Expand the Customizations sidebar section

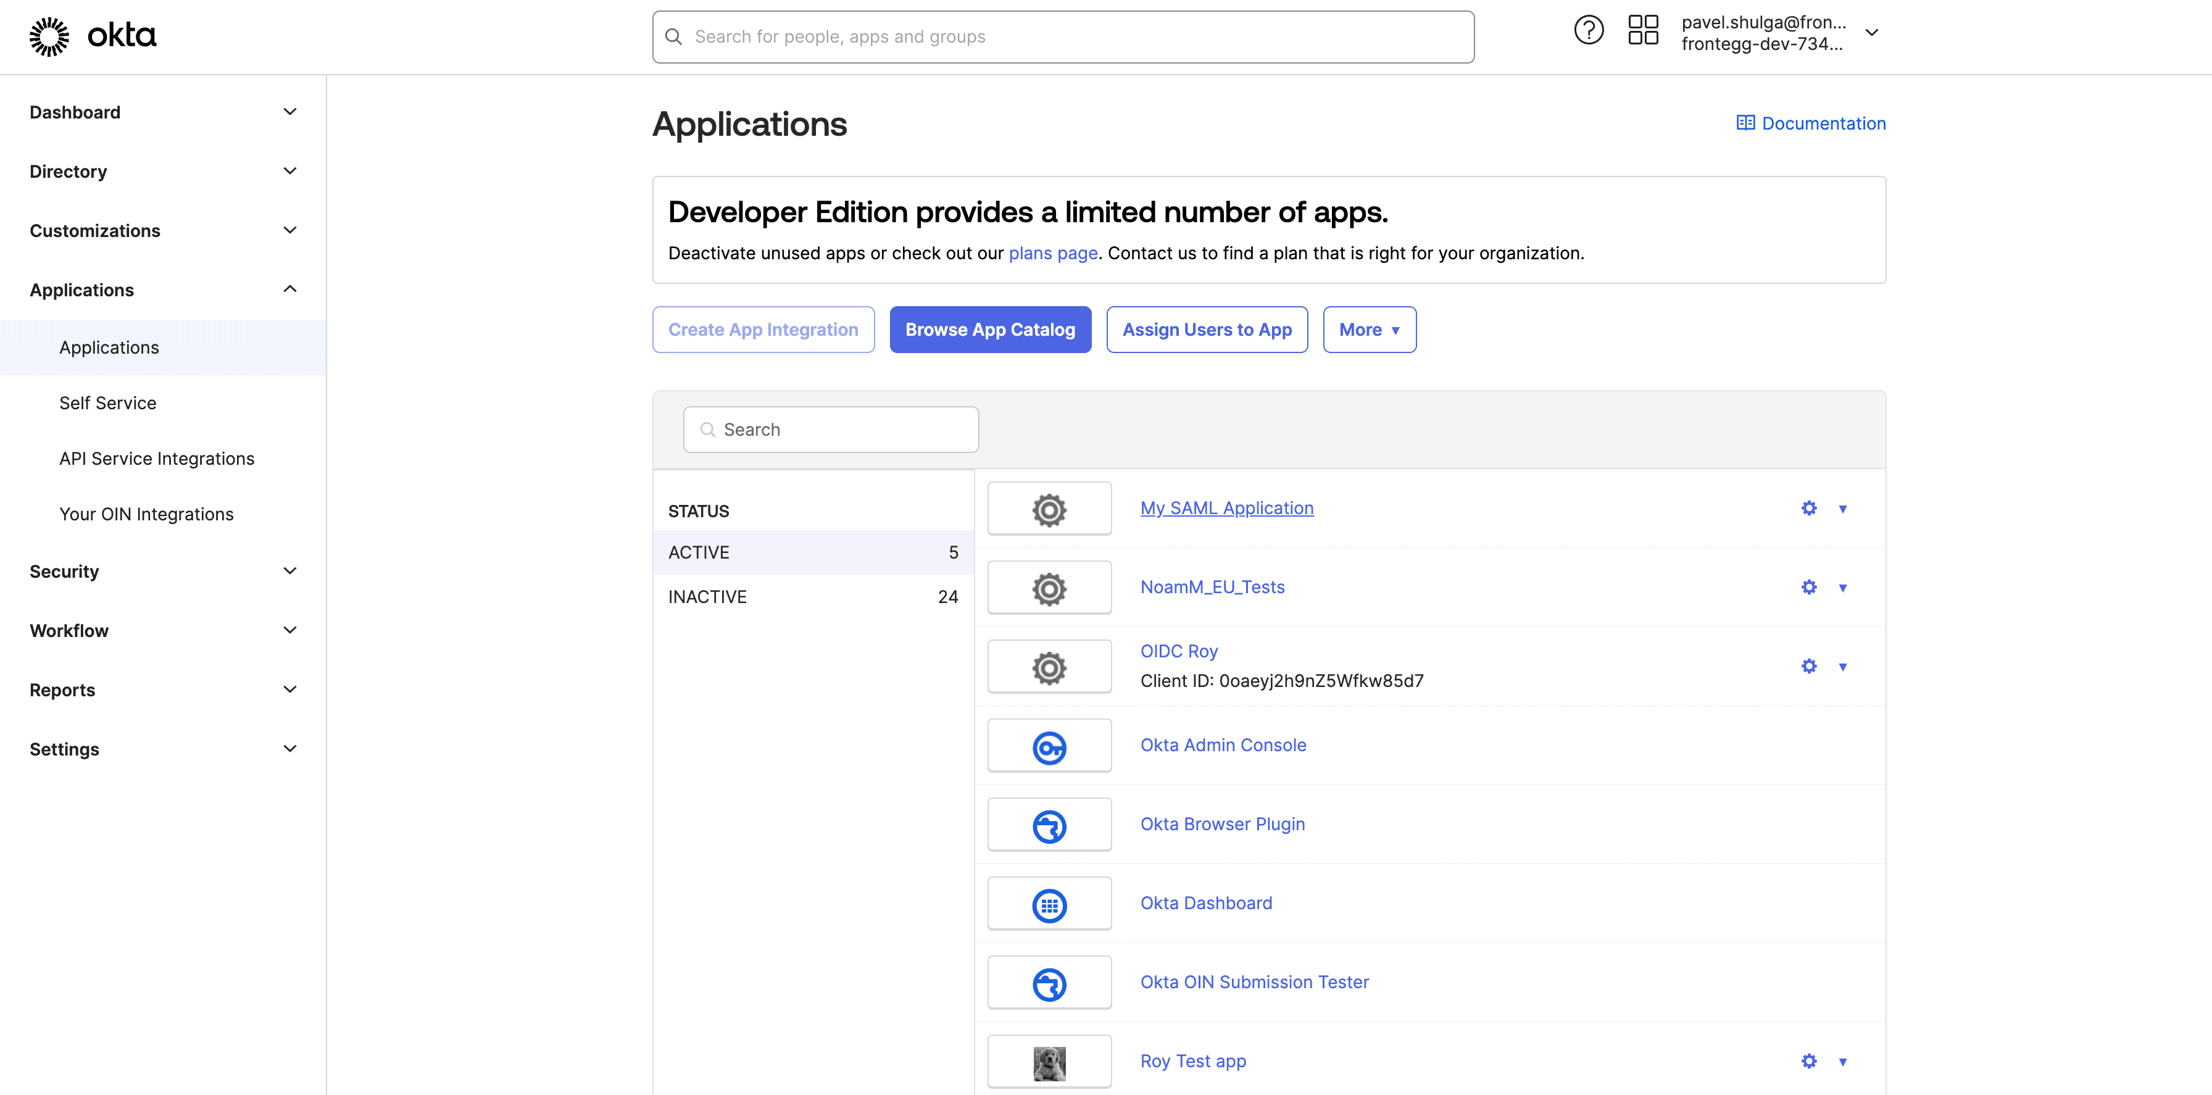pyautogui.click(x=163, y=231)
